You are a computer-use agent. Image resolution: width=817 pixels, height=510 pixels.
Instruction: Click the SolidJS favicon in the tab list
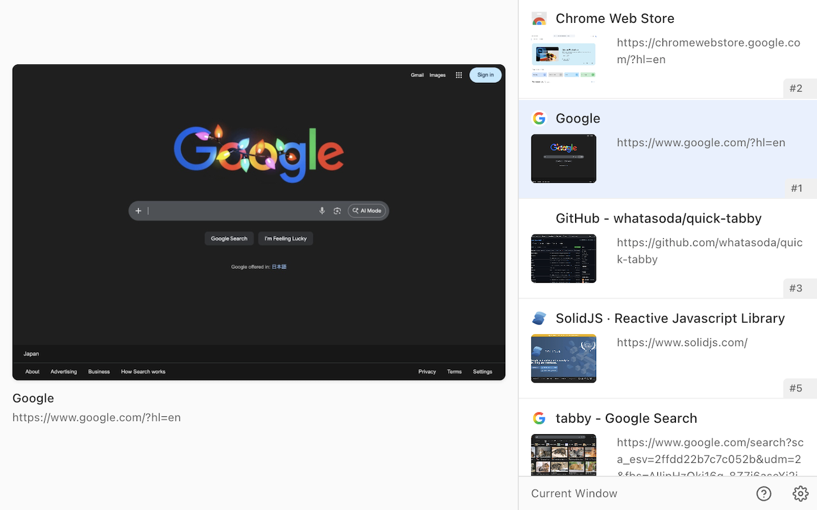[539, 317]
